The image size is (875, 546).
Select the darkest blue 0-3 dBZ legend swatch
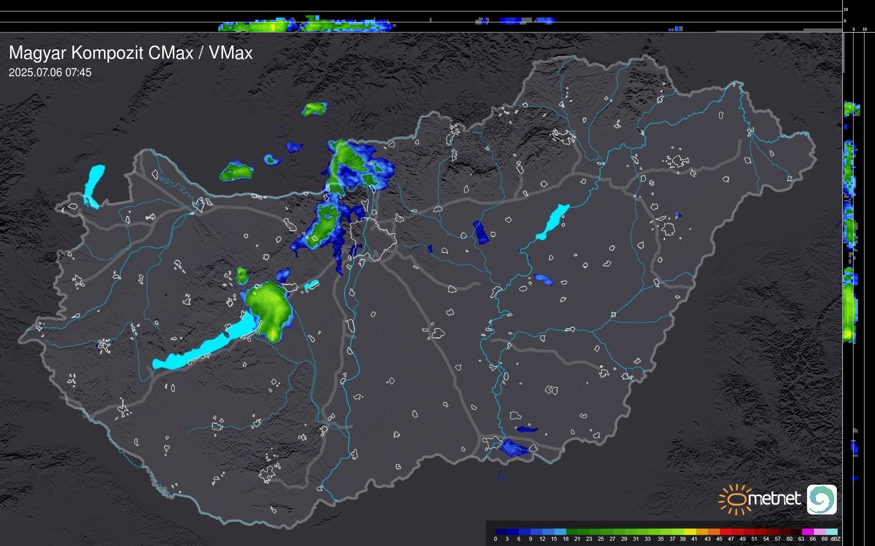pyautogui.click(x=501, y=532)
